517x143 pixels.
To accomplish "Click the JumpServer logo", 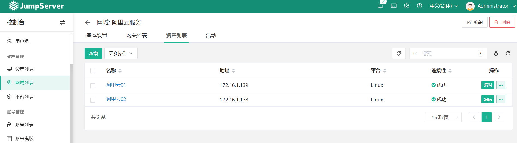I will (36, 6).
